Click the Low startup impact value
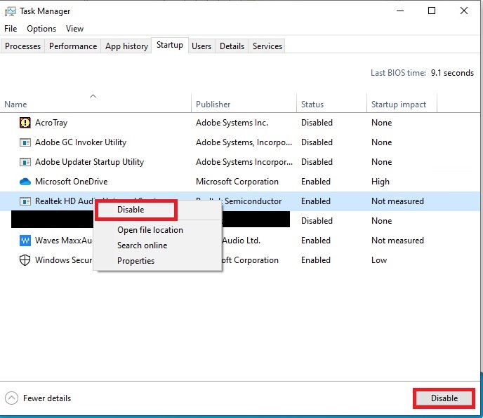The height and width of the screenshot is (418, 483). click(379, 260)
